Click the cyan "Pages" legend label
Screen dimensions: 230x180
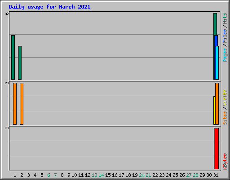(225, 55)
